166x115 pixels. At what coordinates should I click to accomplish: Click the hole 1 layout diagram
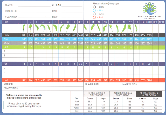[24, 28]
